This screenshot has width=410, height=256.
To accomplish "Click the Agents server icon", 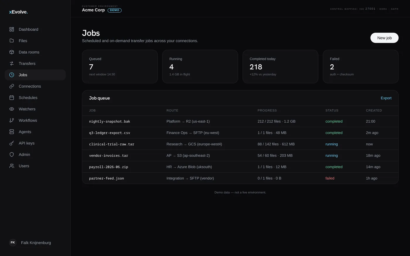I will coord(12,132).
